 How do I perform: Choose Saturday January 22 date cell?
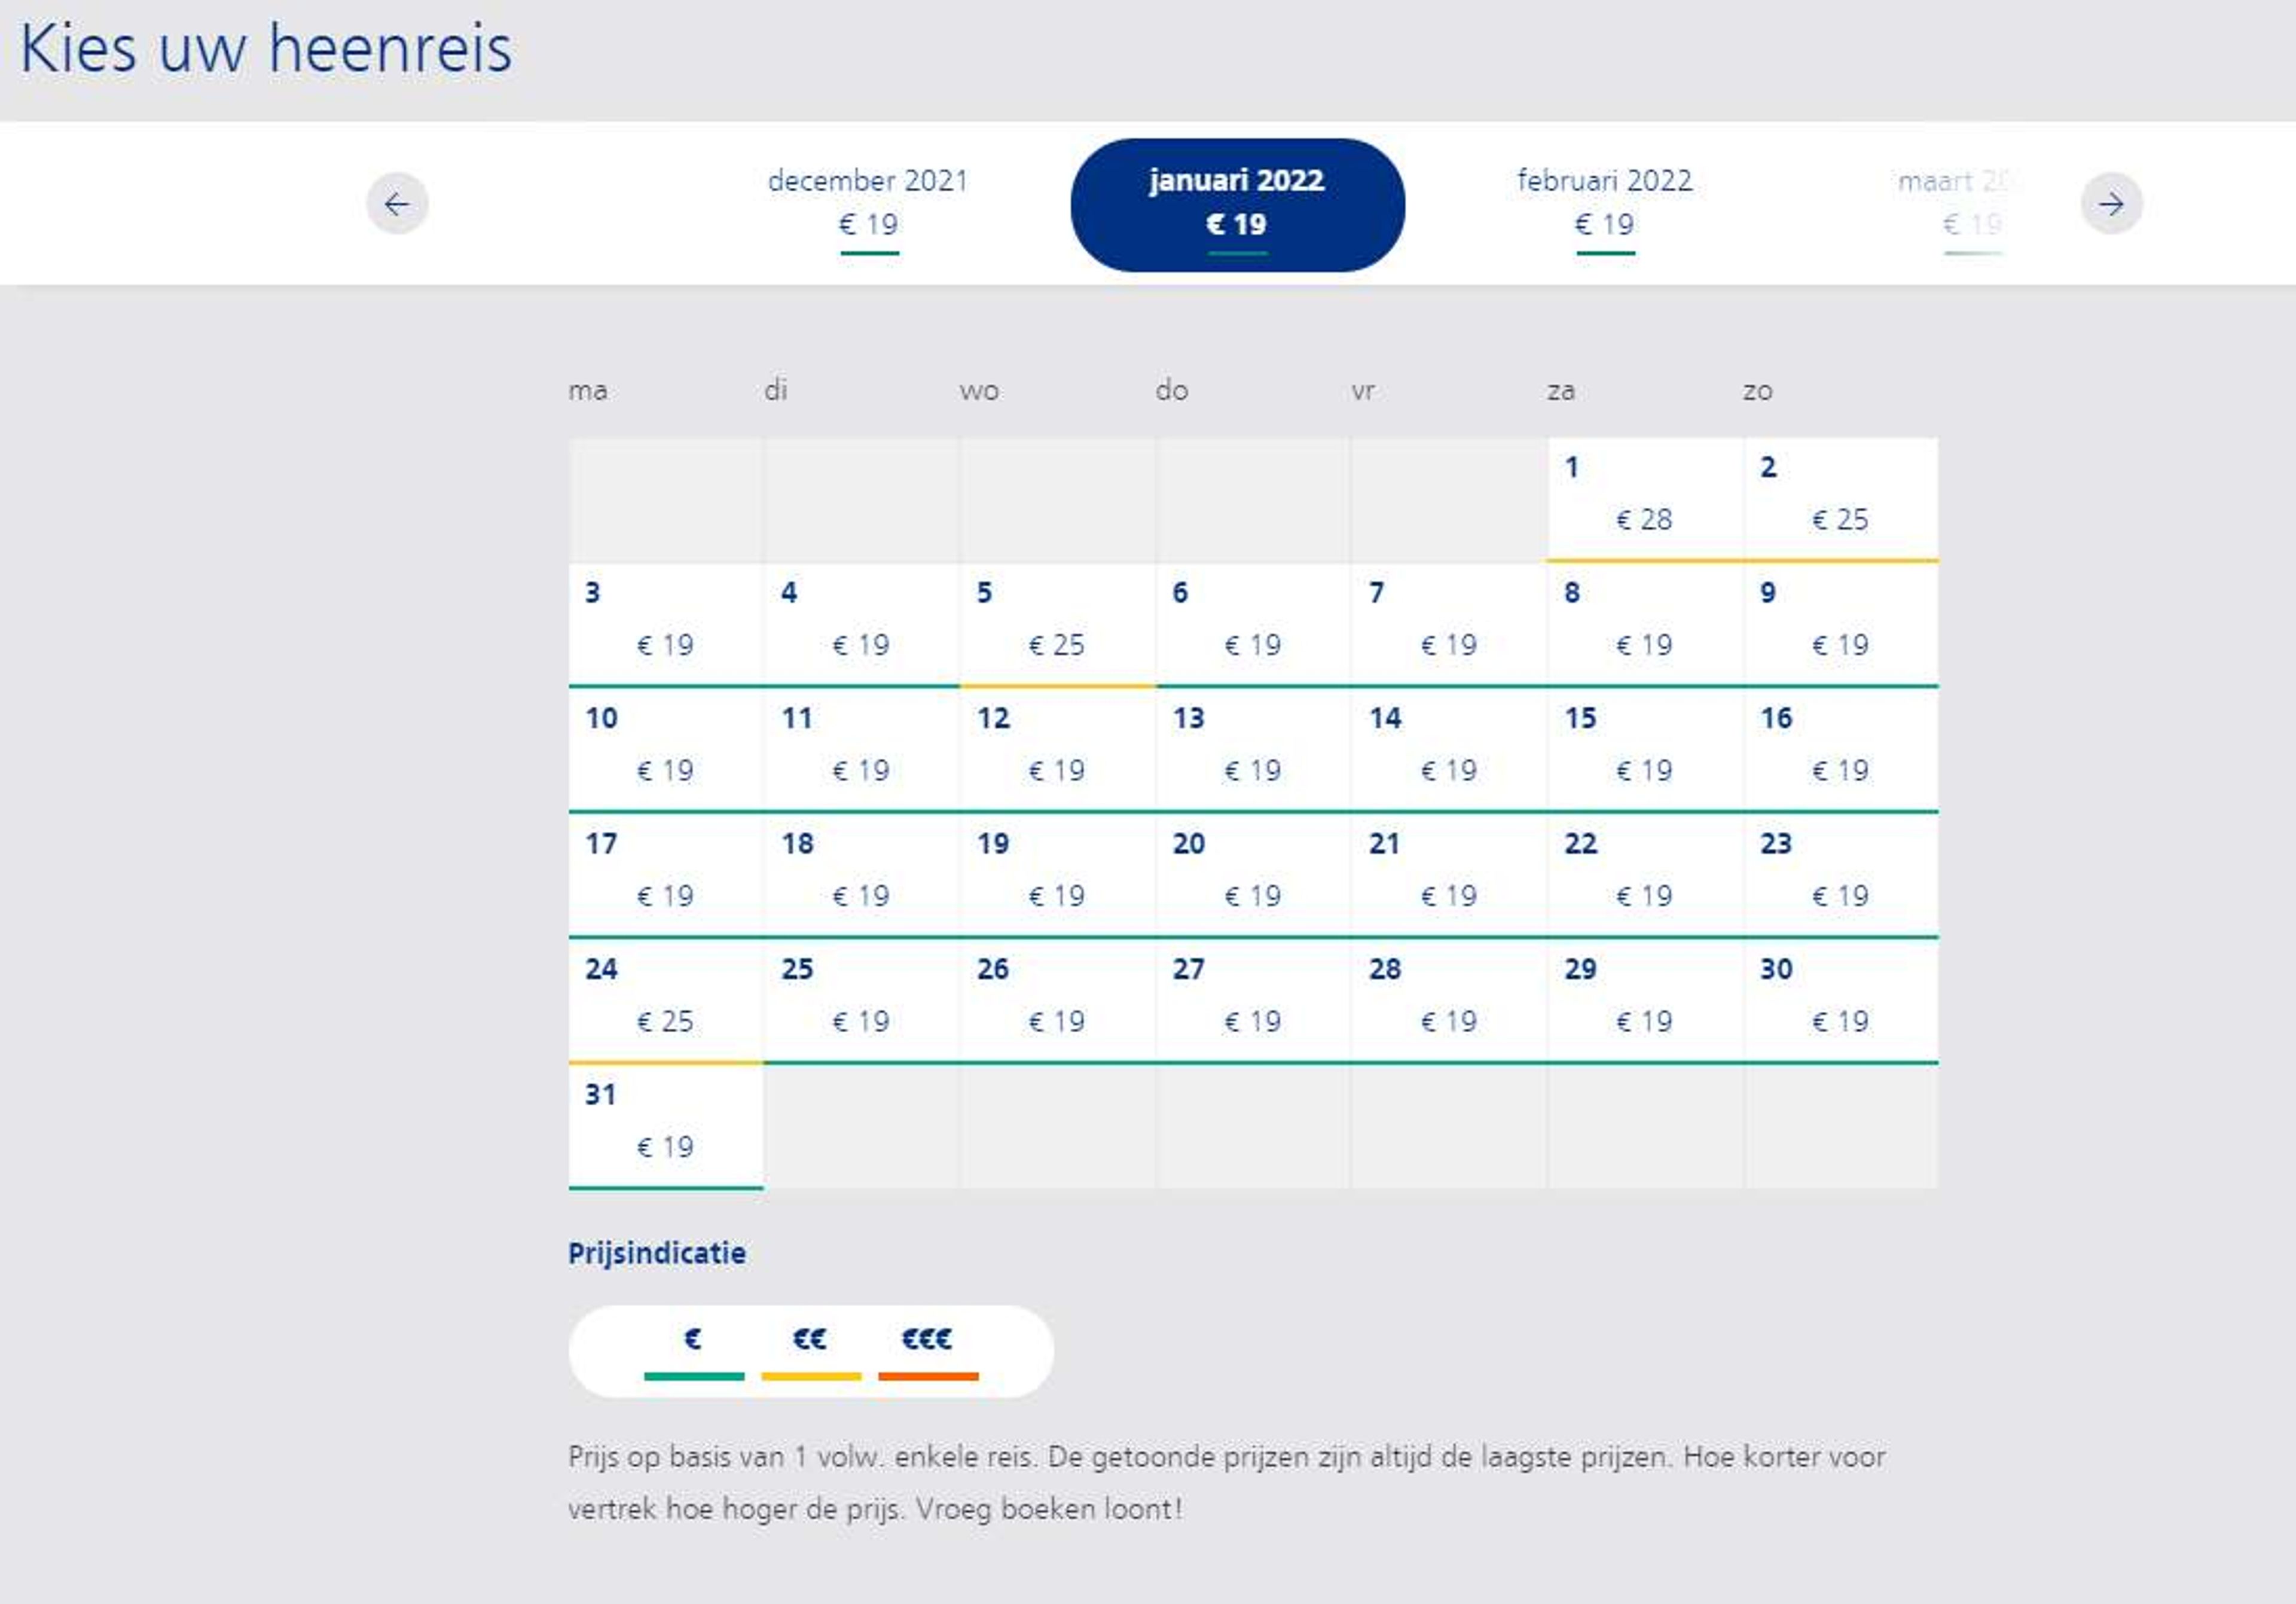pos(1645,877)
